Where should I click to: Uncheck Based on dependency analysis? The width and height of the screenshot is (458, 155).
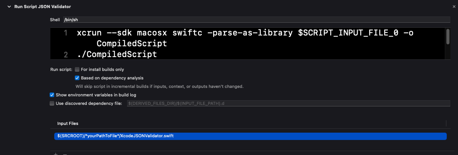point(77,78)
